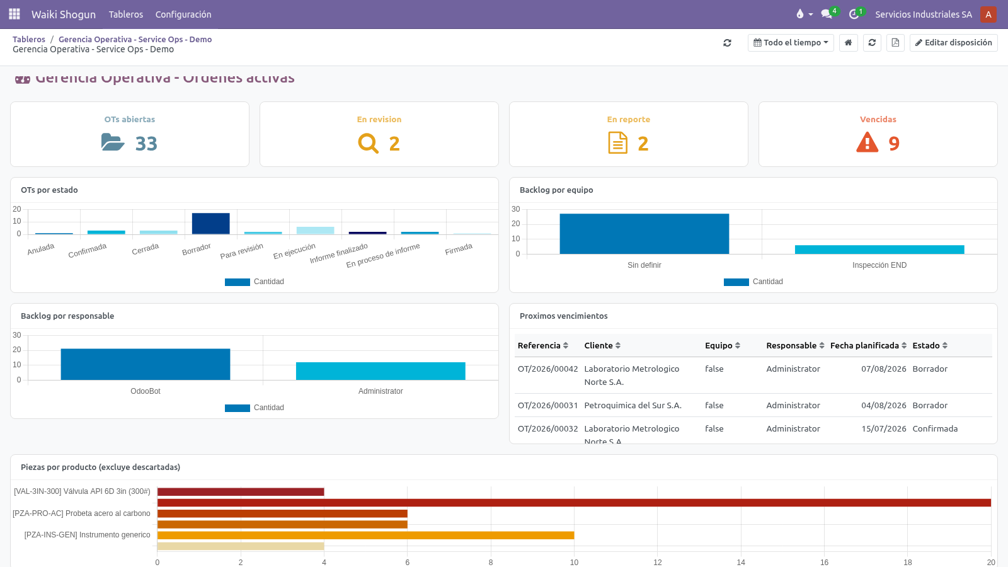Click the OdooBot bar in Backlog por responsable
The height and width of the screenshot is (567, 1008).
pos(146,364)
